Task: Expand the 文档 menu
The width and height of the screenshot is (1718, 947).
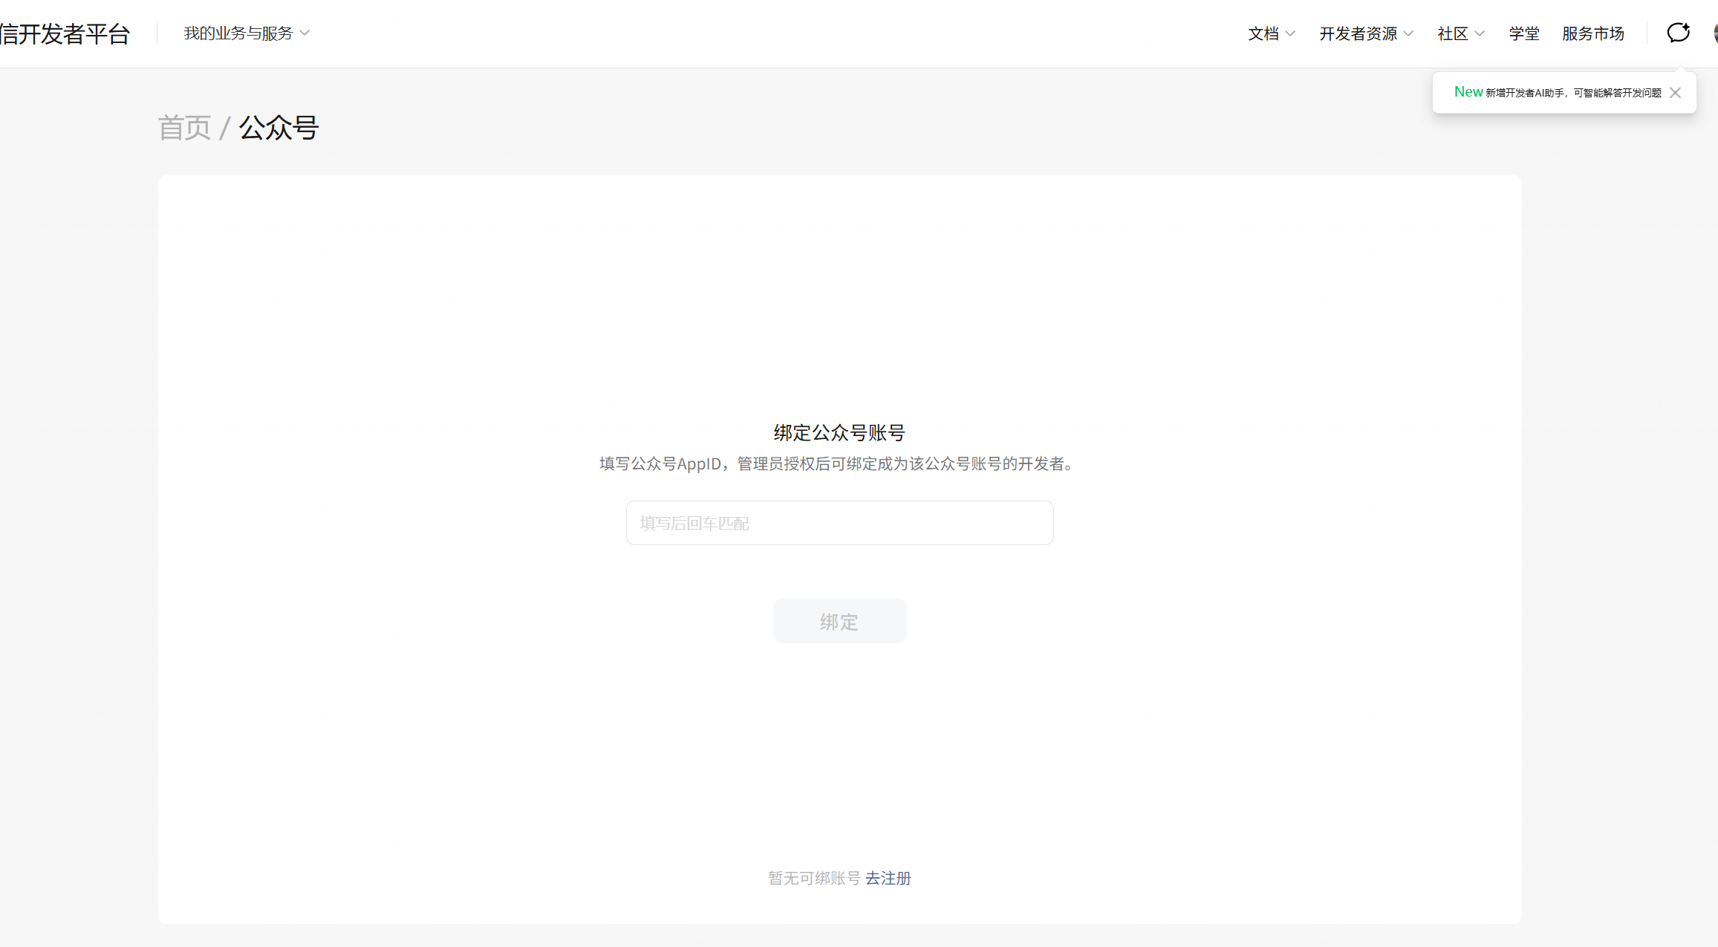Action: pyautogui.click(x=1263, y=33)
